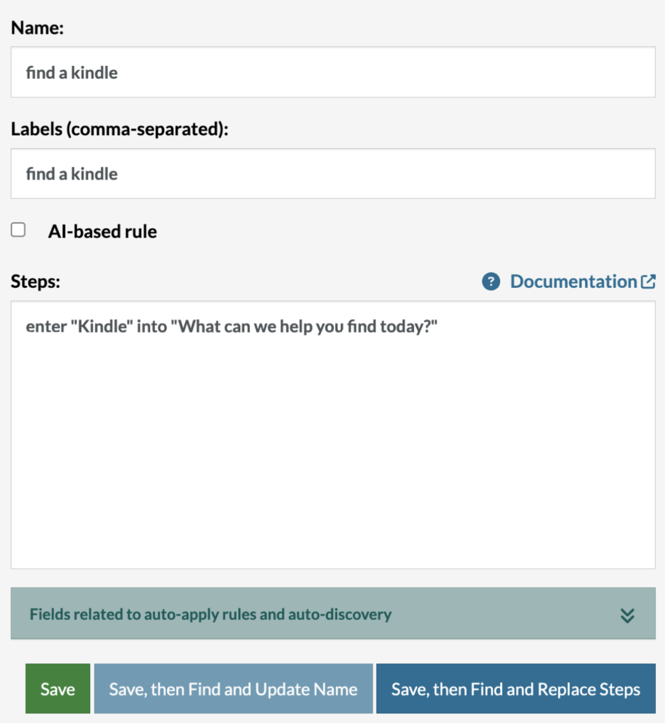Enable the AI-based rule checkbox
The image size is (666, 723).
click(19, 230)
